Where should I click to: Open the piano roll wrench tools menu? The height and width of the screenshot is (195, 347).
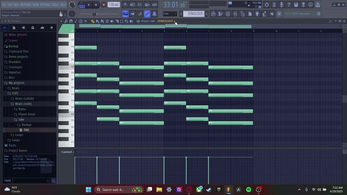click(66, 21)
